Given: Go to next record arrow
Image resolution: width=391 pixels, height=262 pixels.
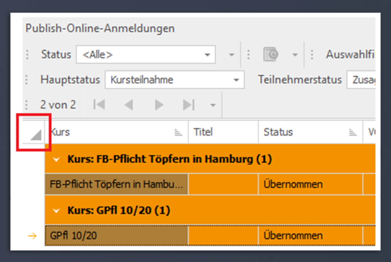Looking at the screenshot, I should 159,105.
